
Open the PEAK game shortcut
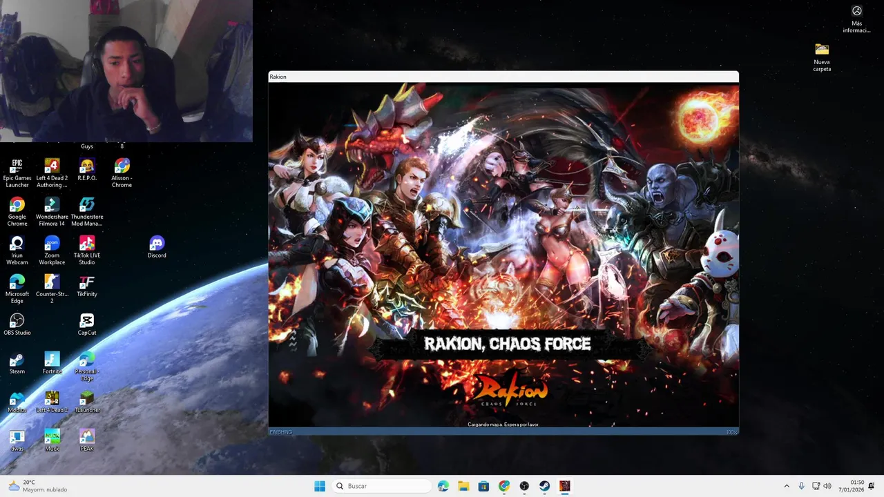point(87,440)
